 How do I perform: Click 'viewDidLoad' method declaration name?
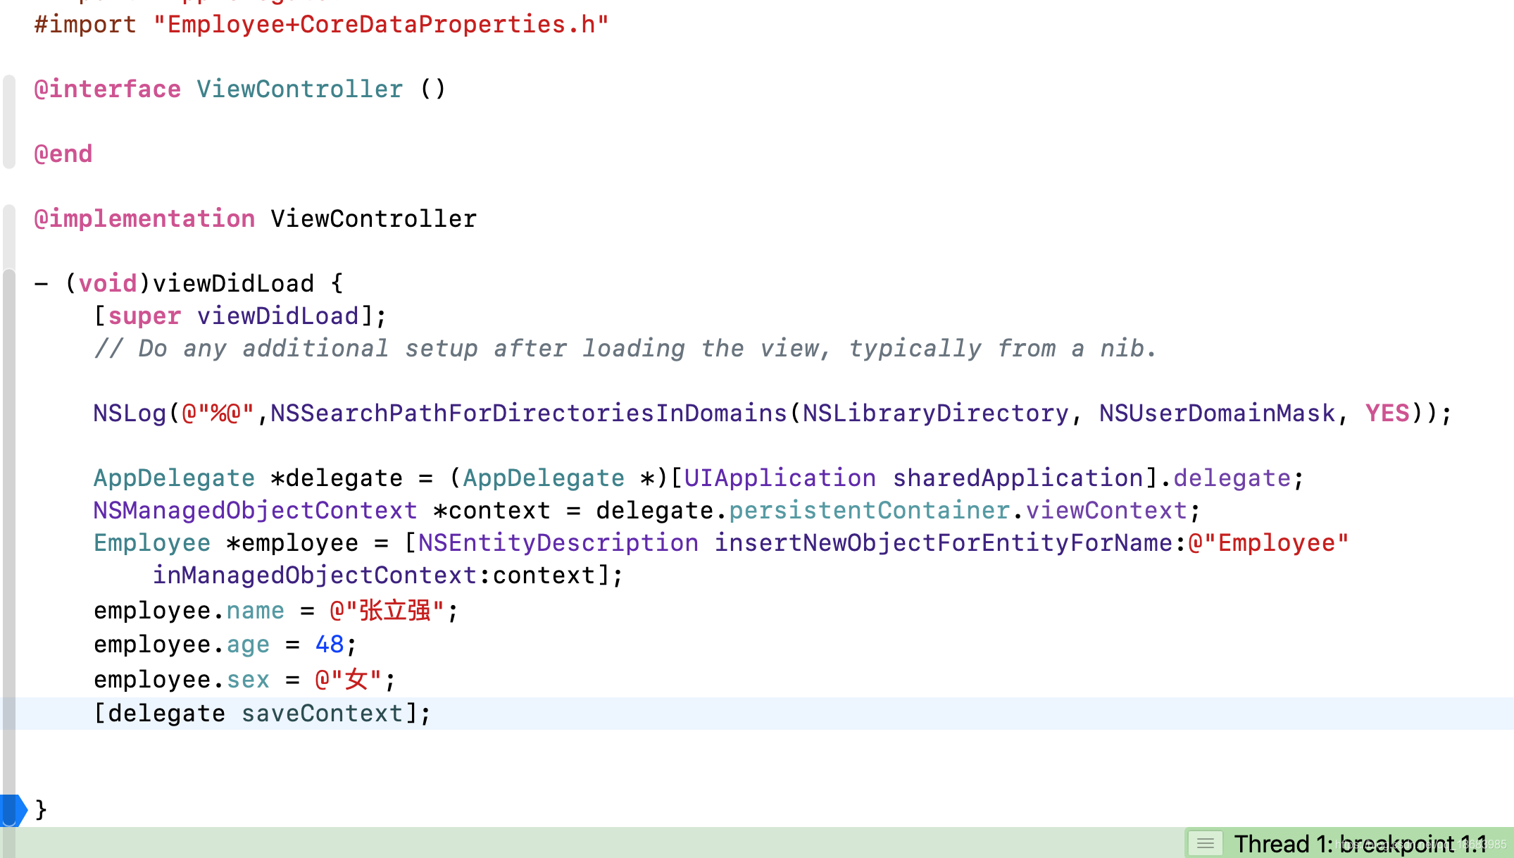point(233,284)
